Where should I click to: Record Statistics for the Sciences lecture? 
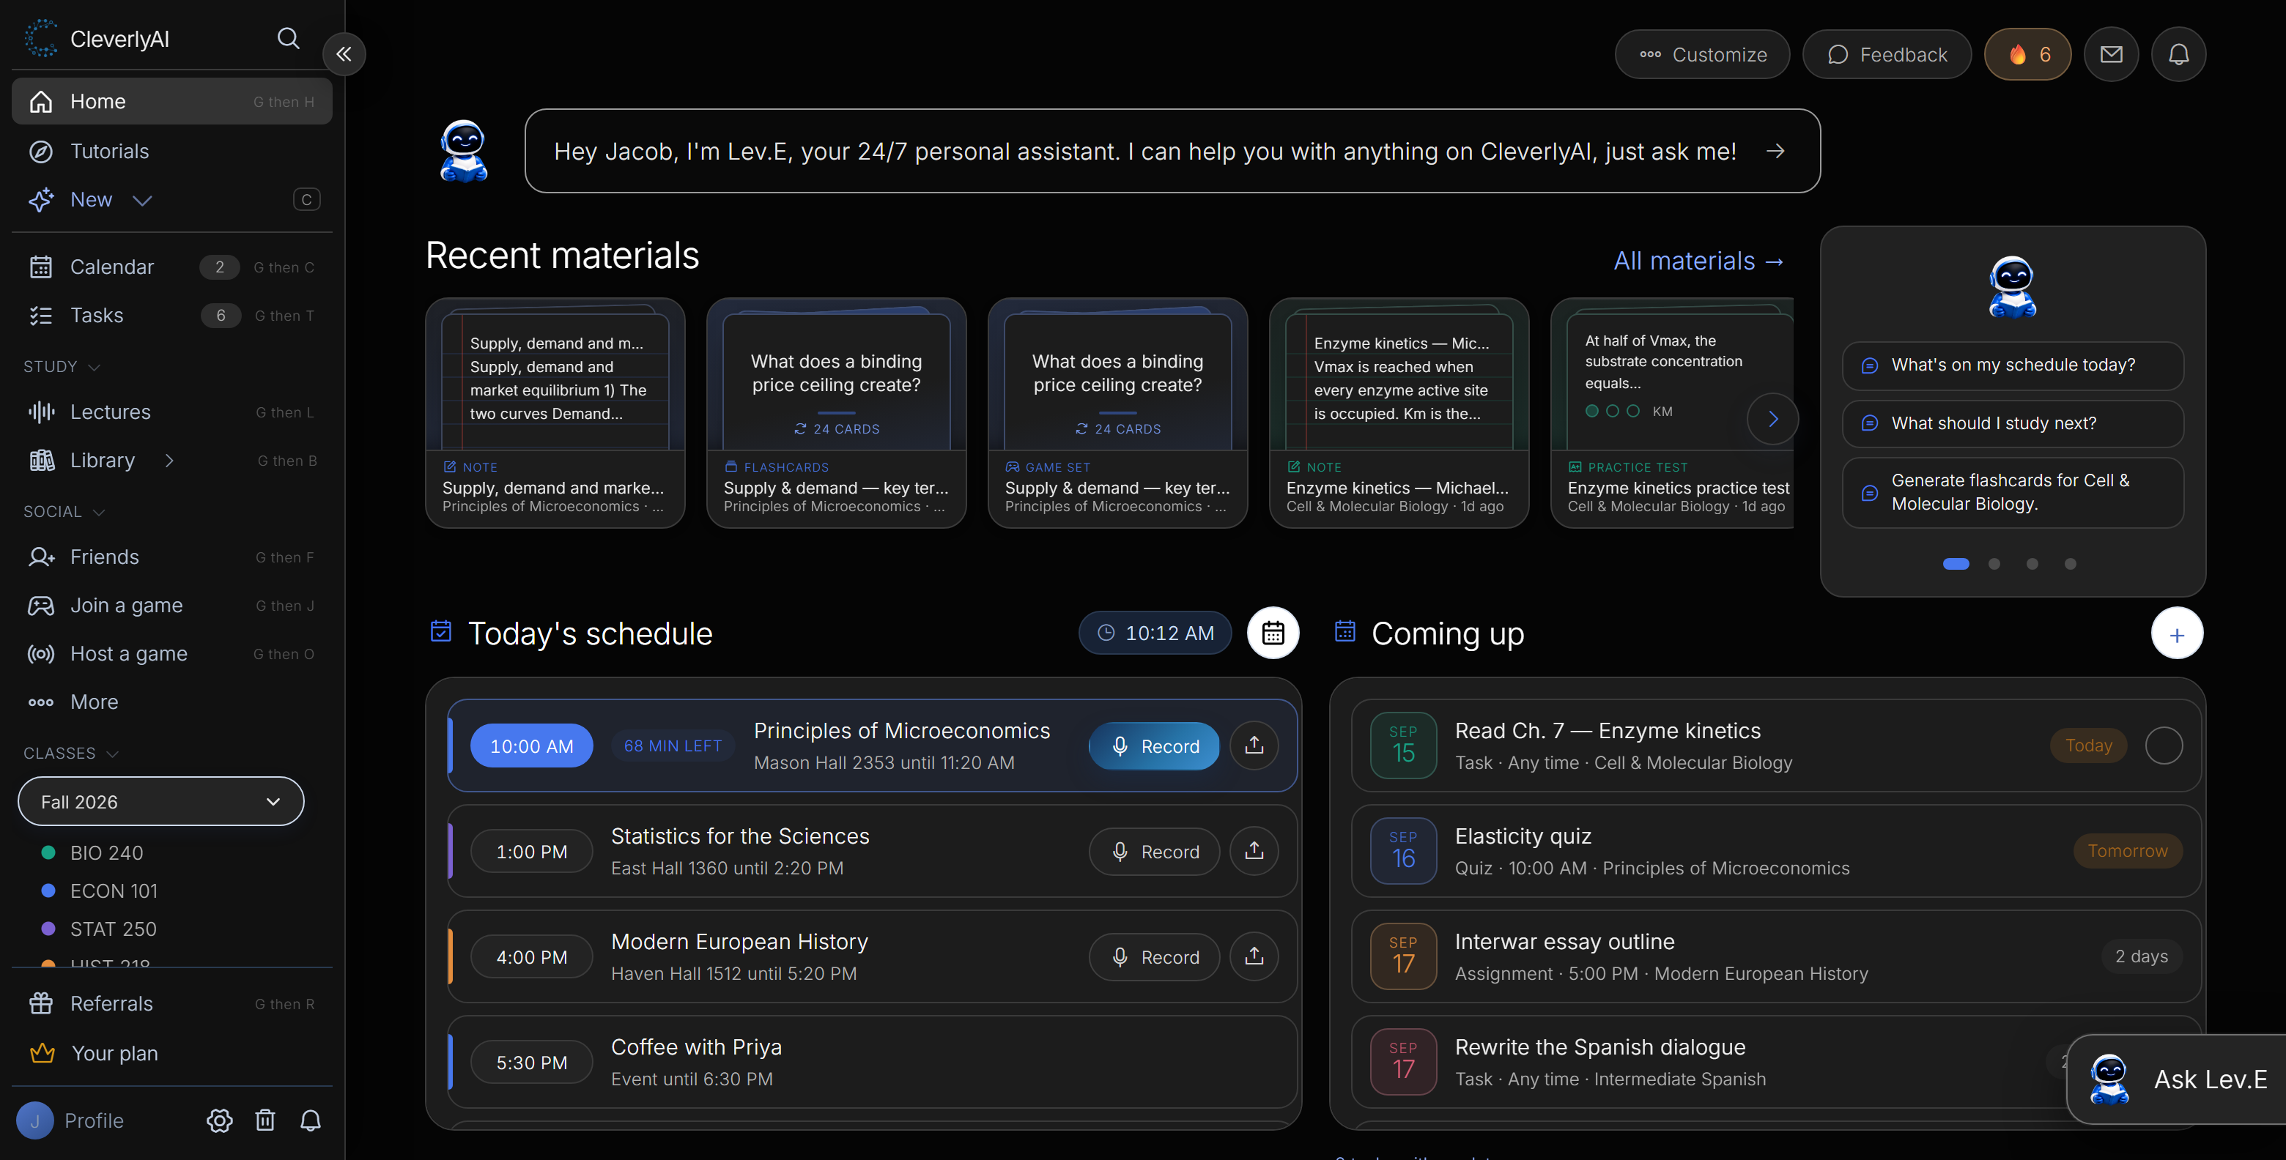[1154, 850]
